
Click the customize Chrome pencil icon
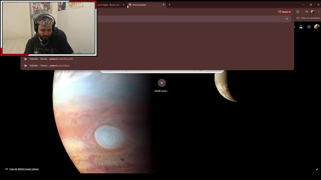click(317, 169)
